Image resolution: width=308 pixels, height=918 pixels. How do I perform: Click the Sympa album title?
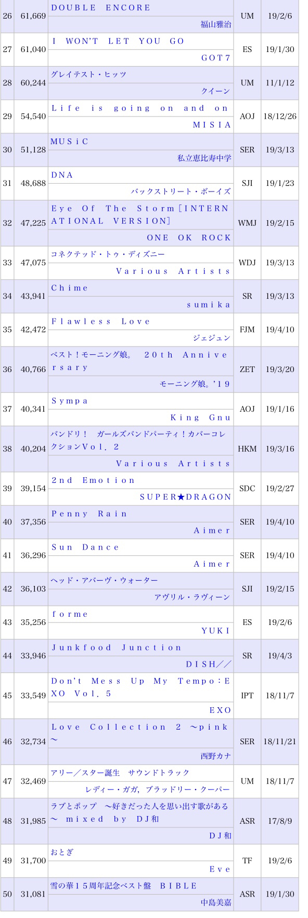coord(70,401)
